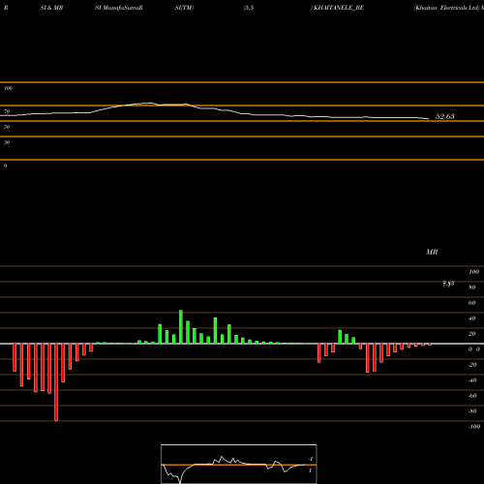Click the SI & MR header label
The image size is (484, 484).
click(51, 8)
